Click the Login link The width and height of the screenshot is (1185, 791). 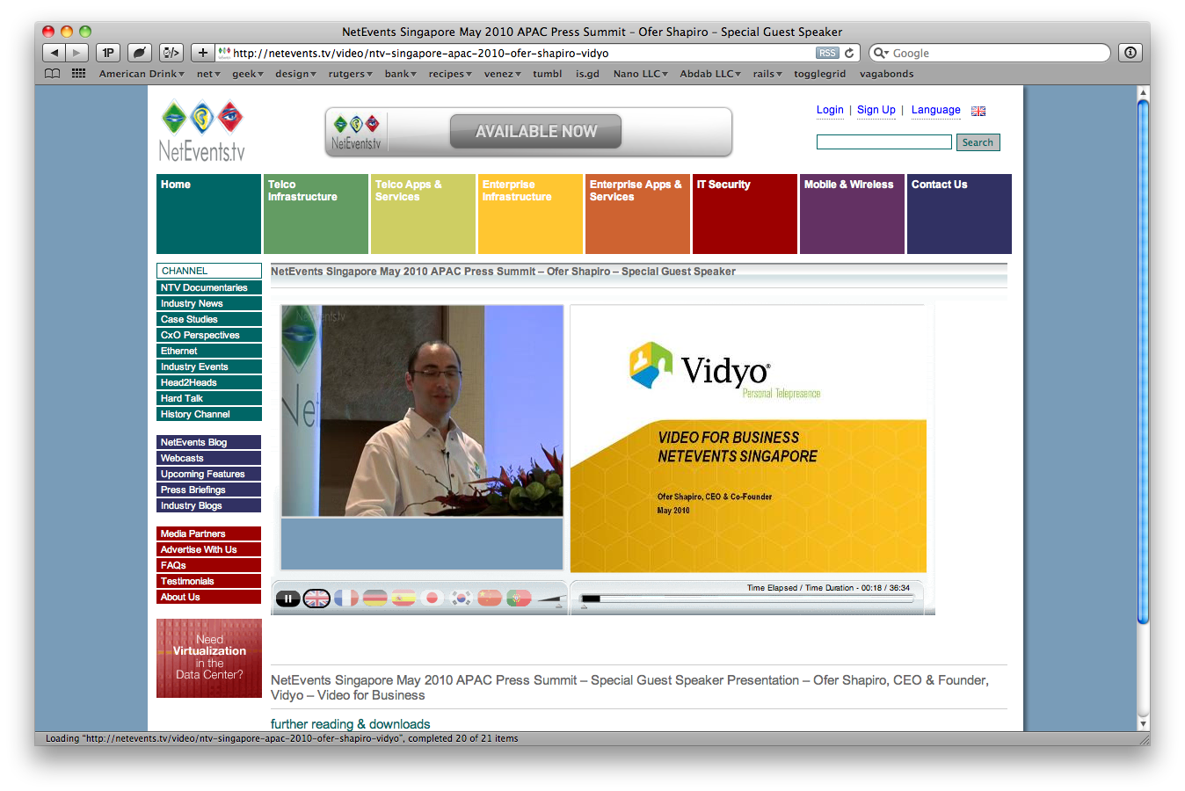pyautogui.click(x=829, y=110)
